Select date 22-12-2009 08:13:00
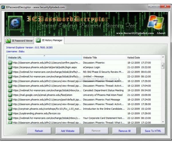 pyautogui.click(x=139, y=118)
